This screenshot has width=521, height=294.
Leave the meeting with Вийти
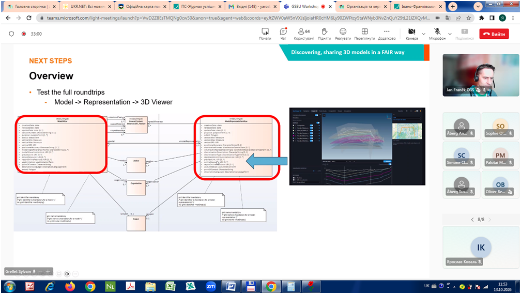click(x=494, y=34)
